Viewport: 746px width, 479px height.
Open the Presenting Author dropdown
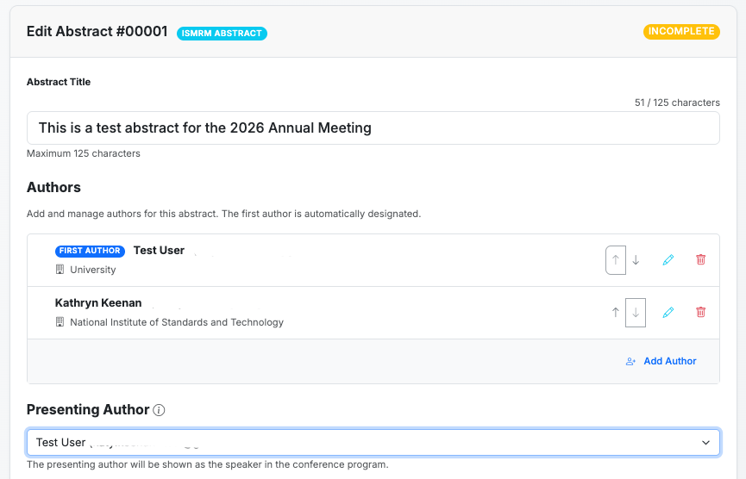(362, 442)
